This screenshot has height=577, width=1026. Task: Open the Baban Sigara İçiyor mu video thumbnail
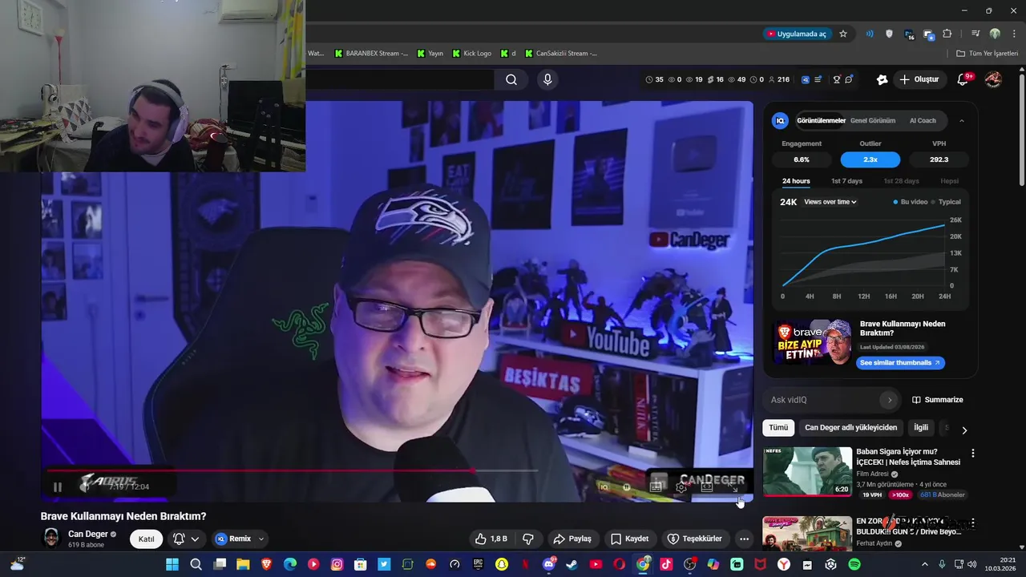(807, 471)
